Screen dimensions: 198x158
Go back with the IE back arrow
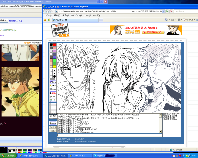pos(45,11)
